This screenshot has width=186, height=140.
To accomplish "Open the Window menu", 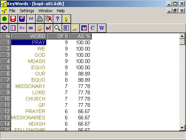I will (45, 11).
